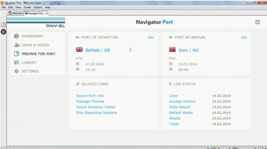
Task: Open the Help menu
Action: [47, 7]
